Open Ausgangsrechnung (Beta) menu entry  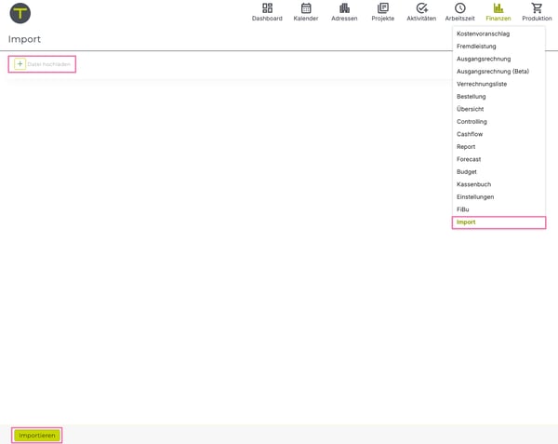click(x=492, y=72)
